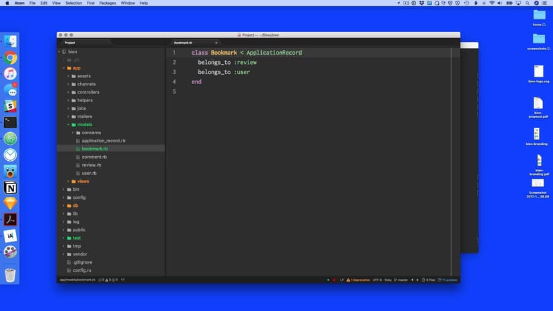Expand the controllers folder
The width and height of the screenshot is (553, 311).
pyautogui.click(x=88, y=92)
